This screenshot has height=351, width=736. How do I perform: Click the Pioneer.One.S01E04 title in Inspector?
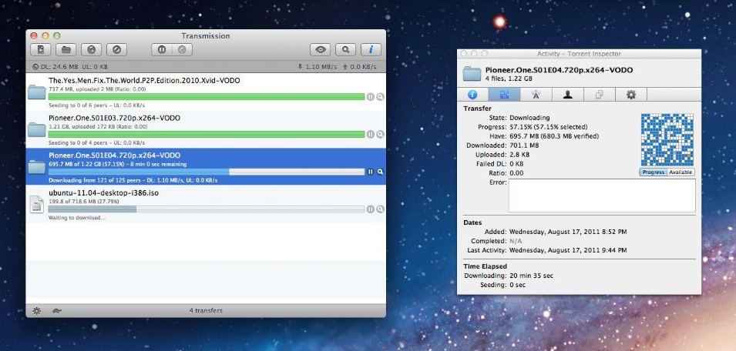point(559,70)
